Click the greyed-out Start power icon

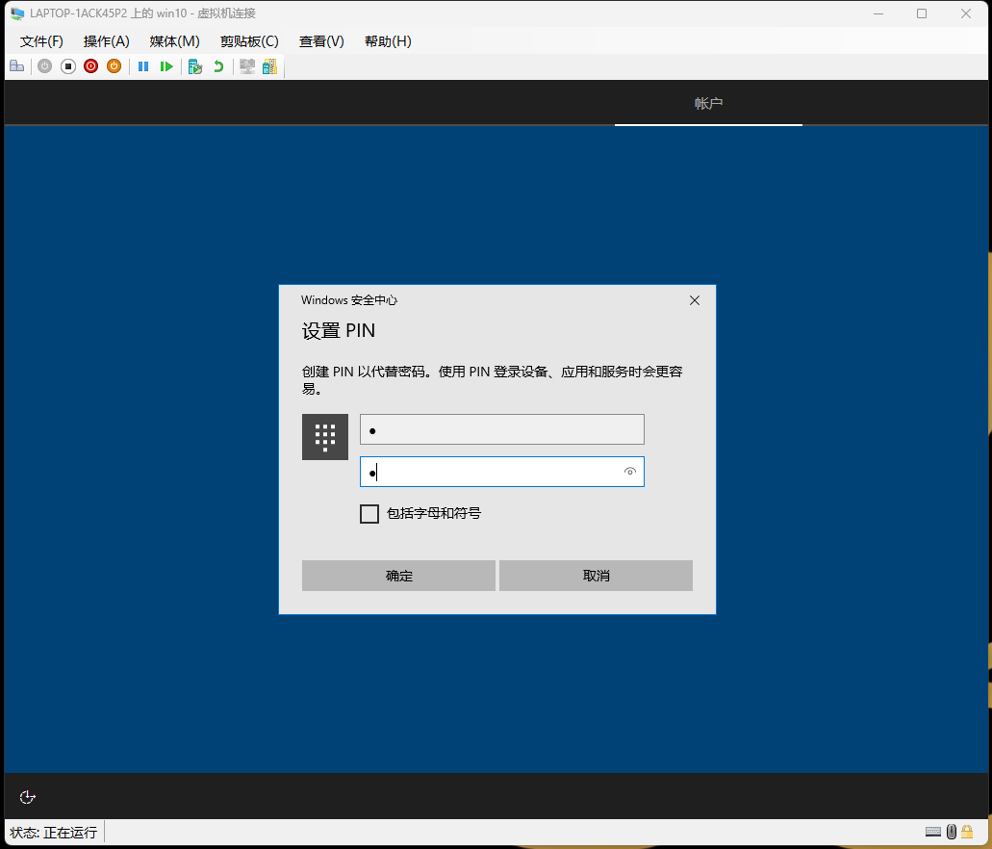(x=44, y=66)
